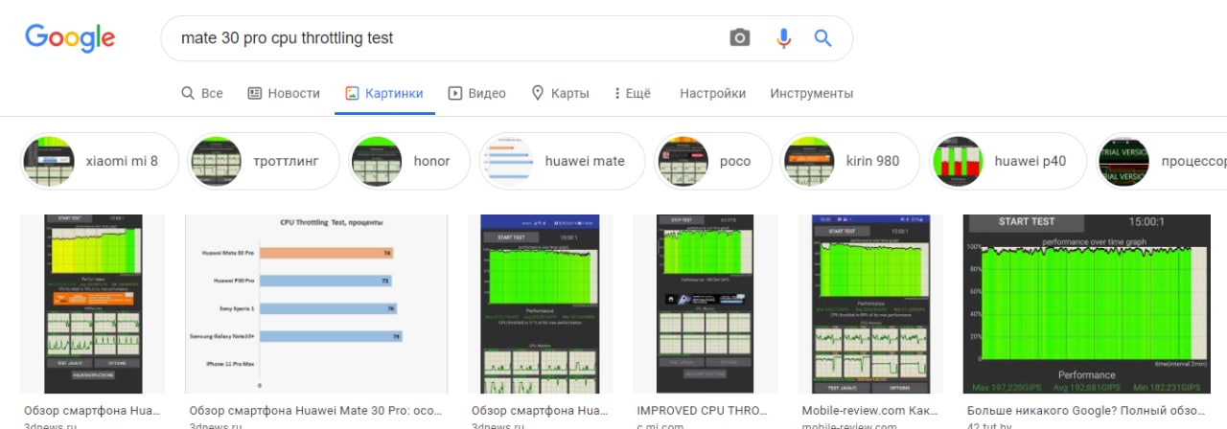This screenshot has width=1227, height=429.
Task: Select the троттлинг suggestion chip
Action: (x=263, y=161)
